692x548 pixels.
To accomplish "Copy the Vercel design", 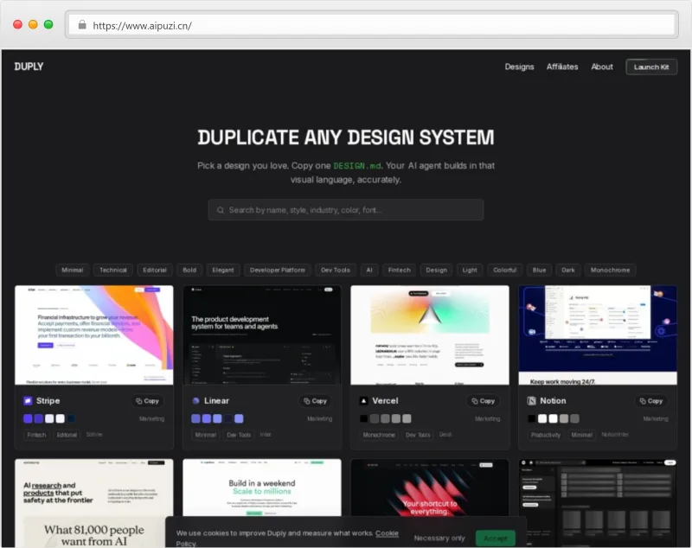I will pyautogui.click(x=484, y=401).
